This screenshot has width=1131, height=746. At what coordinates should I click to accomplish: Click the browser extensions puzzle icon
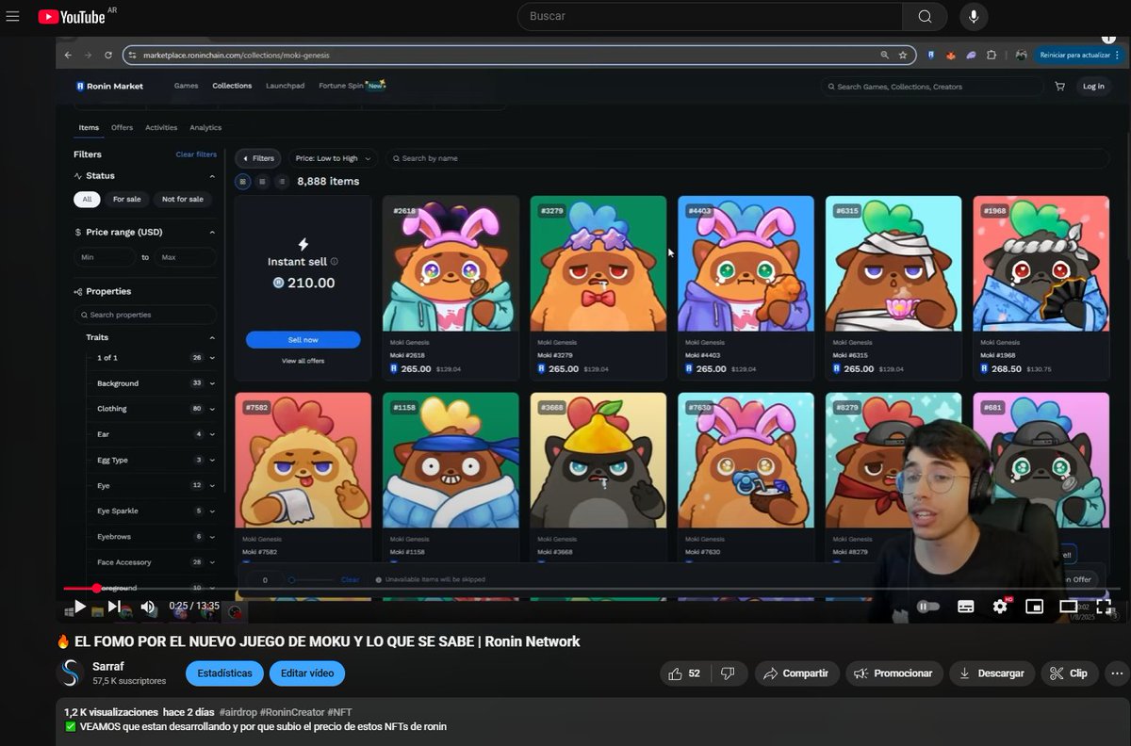pyautogui.click(x=992, y=55)
